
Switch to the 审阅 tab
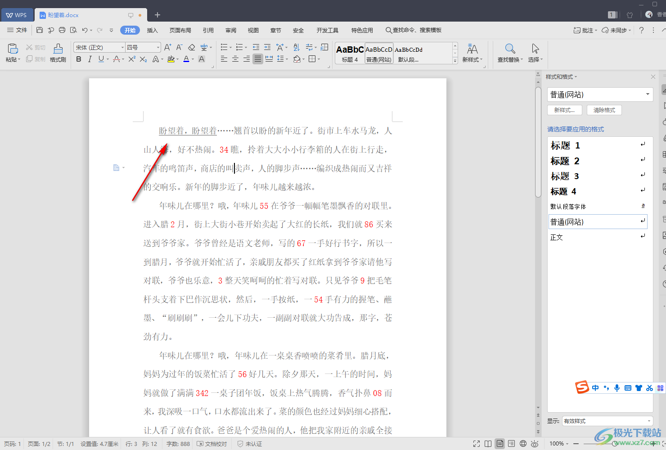(x=231, y=30)
